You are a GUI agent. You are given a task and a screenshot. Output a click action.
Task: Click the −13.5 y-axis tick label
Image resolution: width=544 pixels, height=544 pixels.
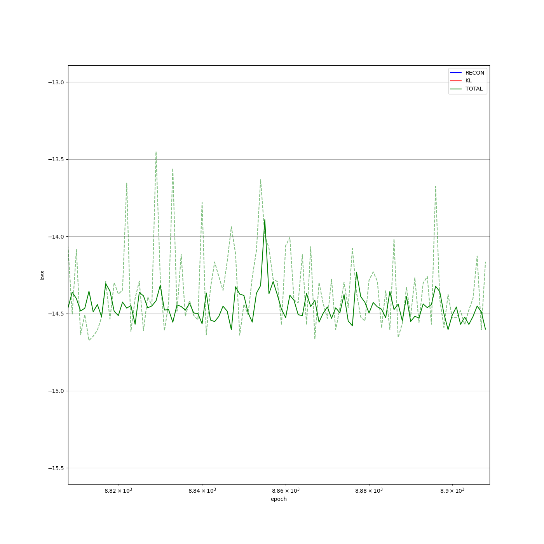(56, 159)
